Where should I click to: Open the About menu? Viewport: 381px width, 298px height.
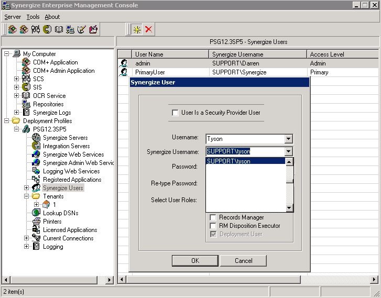(52, 17)
